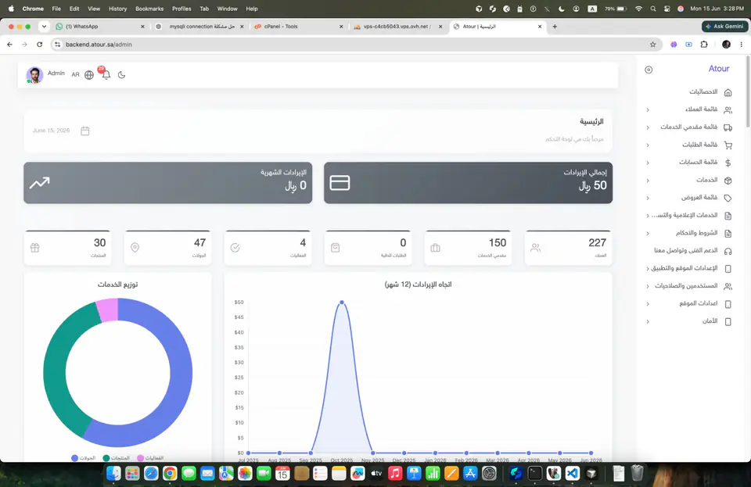Open the Profiles menu in the menu bar
Image resolution: width=751 pixels, height=487 pixels.
tap(181, 9)
